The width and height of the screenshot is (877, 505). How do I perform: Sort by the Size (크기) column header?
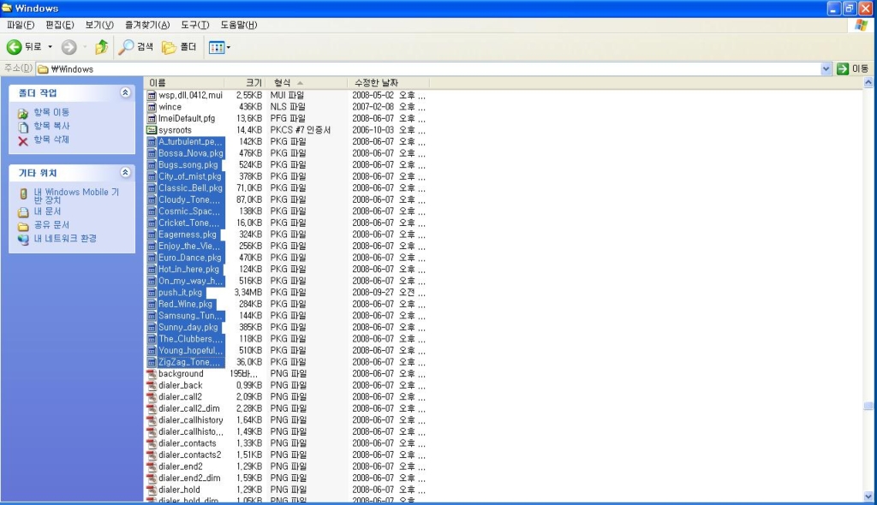(x=245, y=83)
